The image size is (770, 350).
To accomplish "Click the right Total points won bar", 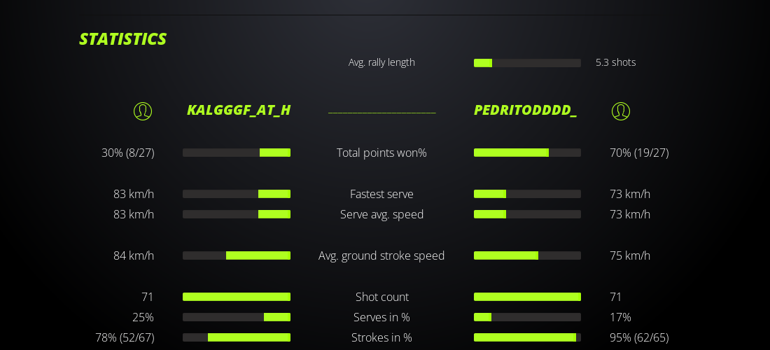I will point(527,153).
